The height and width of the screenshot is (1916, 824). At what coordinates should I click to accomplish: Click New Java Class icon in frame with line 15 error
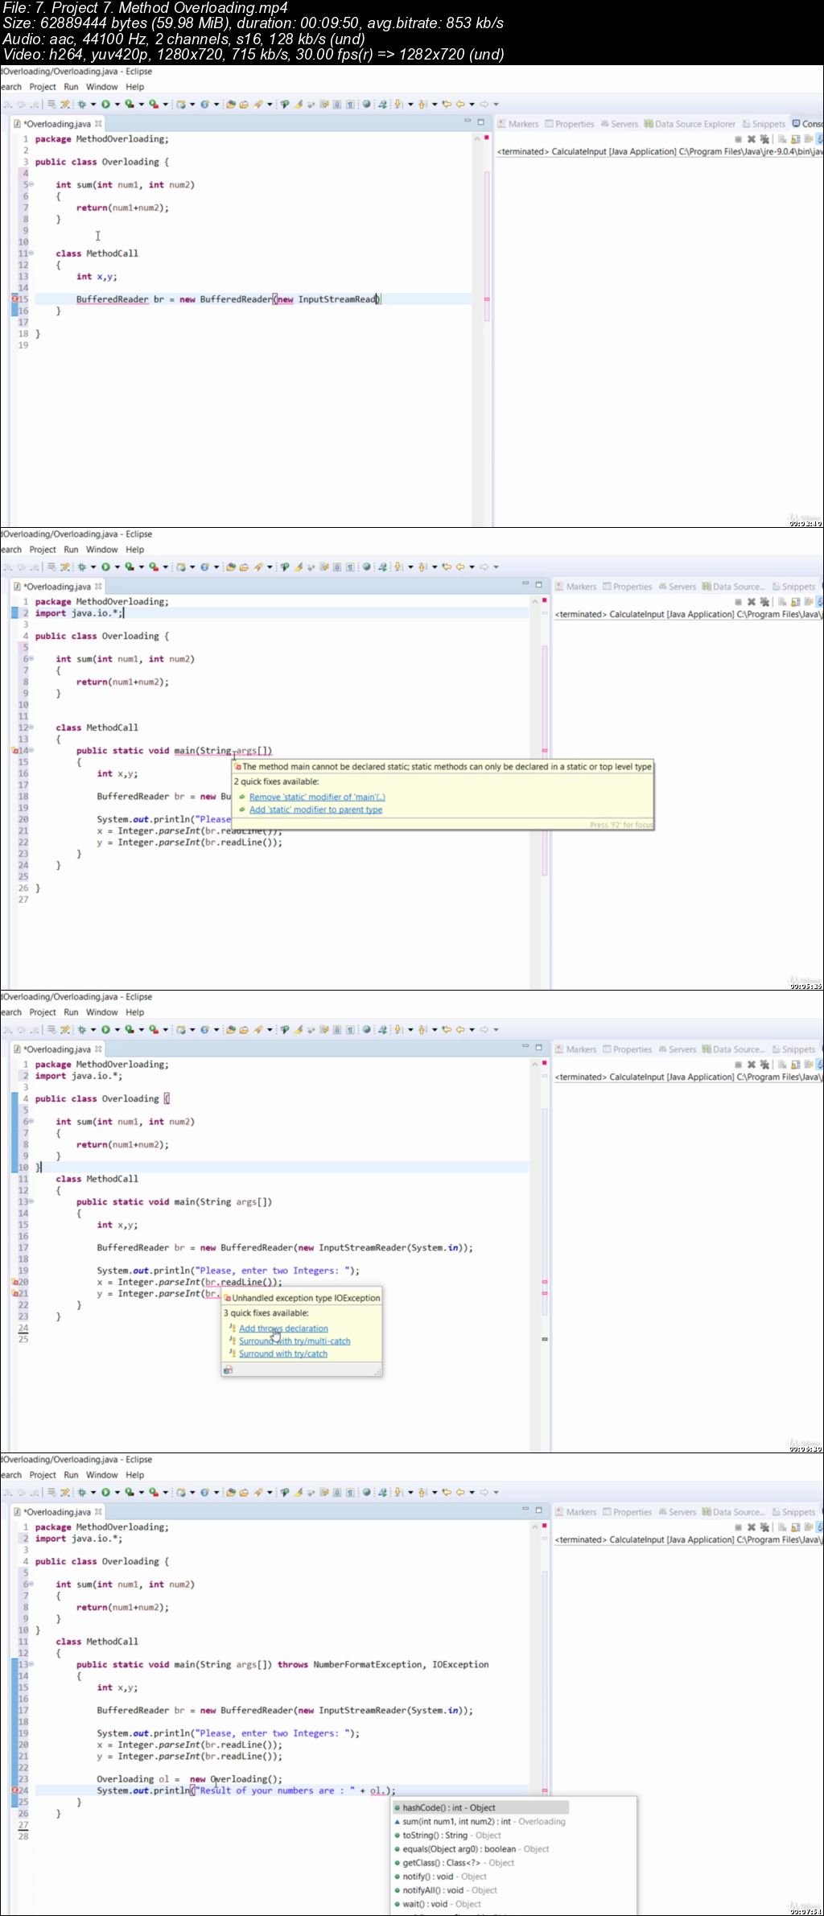tap(204, 104)
